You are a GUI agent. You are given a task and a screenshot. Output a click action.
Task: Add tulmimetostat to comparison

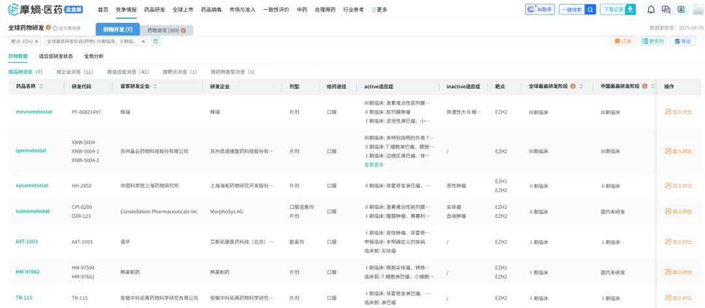(678, 211)
